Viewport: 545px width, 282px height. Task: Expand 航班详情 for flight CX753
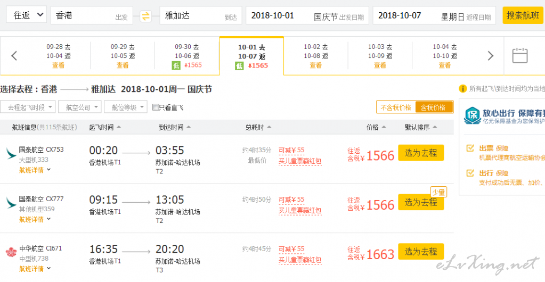click(x=35, y=170)
